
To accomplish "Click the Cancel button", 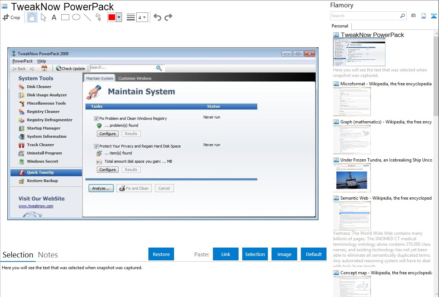I will [x=164, y=188].
